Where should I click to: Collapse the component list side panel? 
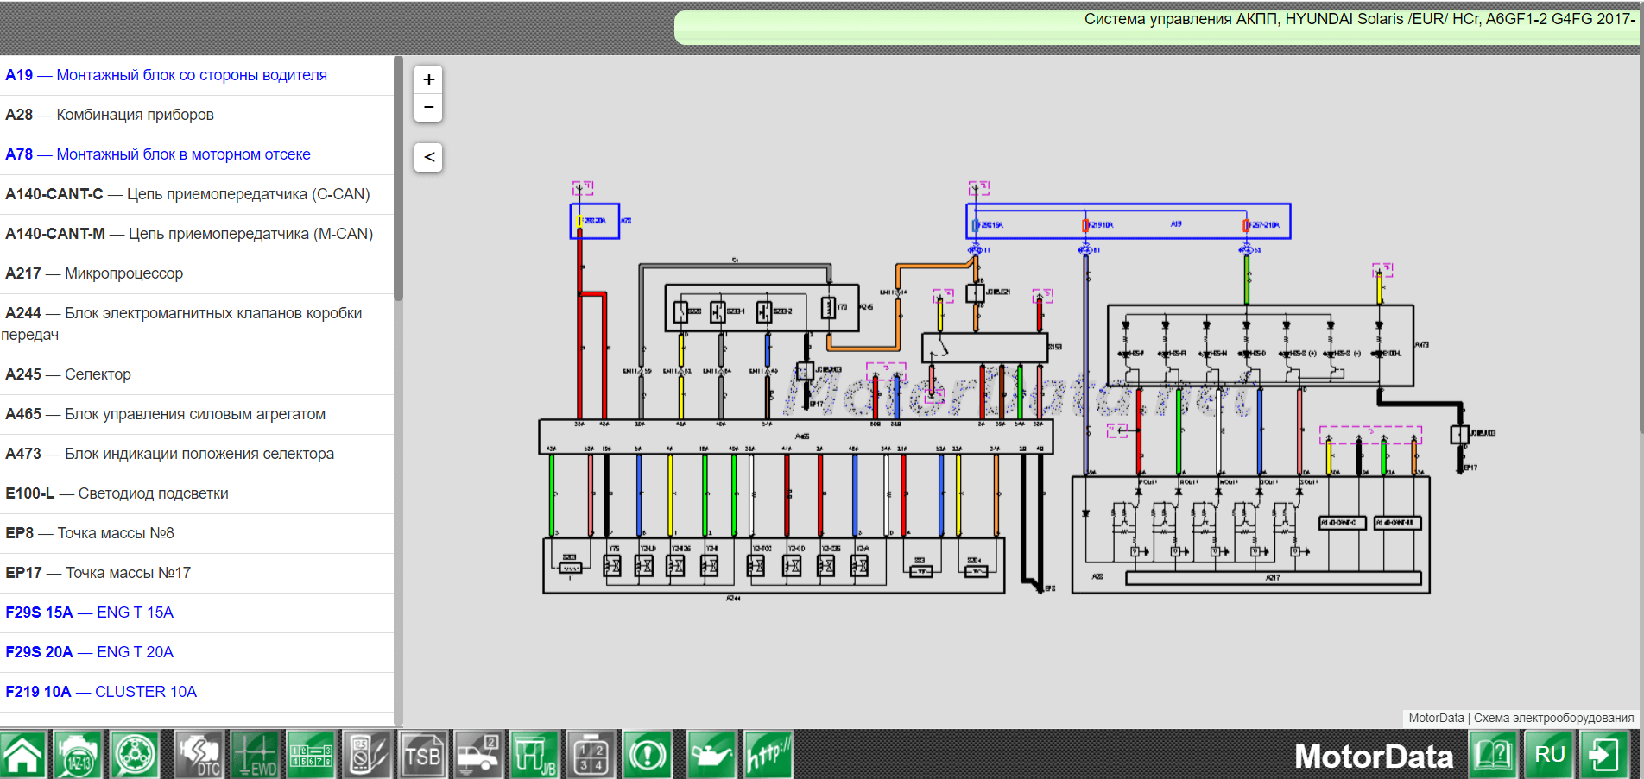pos(428,157)
